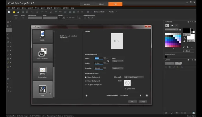Expand the Color depth dropdown
The image size is (202, 117).
coord(133,77)
